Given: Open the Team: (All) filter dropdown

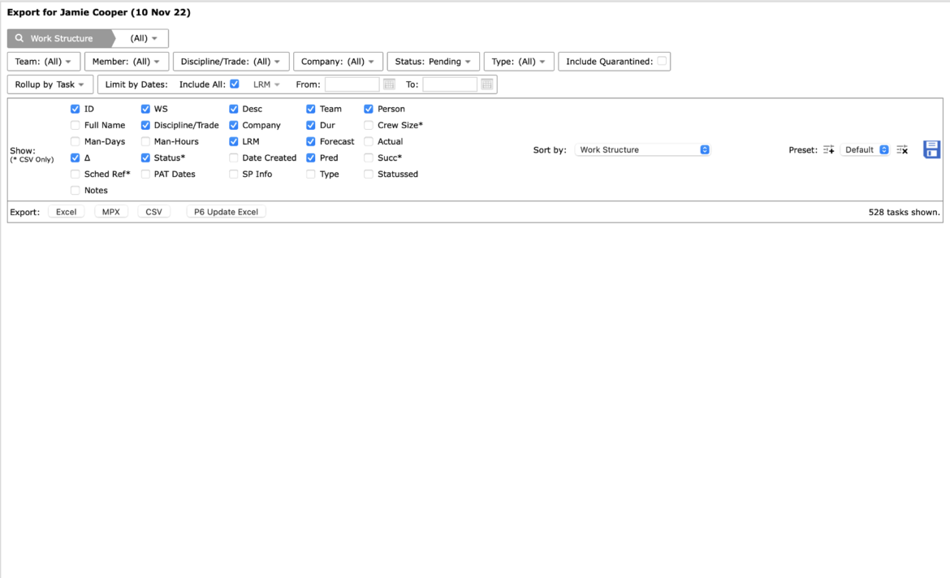Looking at the screenshot, I should click(44, 61).
